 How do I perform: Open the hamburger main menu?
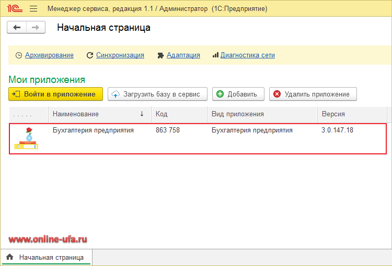[x=33, y=9]
